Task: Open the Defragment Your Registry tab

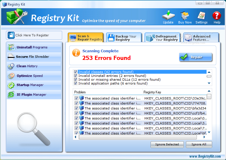Action: click(x=162, y=38)
